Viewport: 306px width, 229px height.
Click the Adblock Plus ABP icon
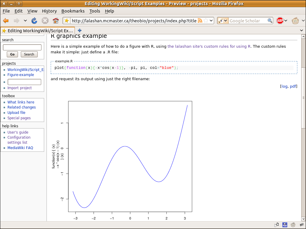coord(280,21)
